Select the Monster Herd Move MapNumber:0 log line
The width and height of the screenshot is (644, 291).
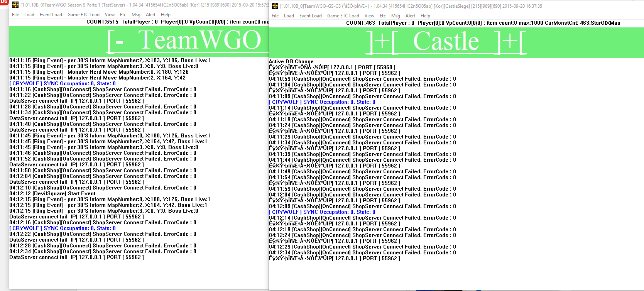[99, 72]
